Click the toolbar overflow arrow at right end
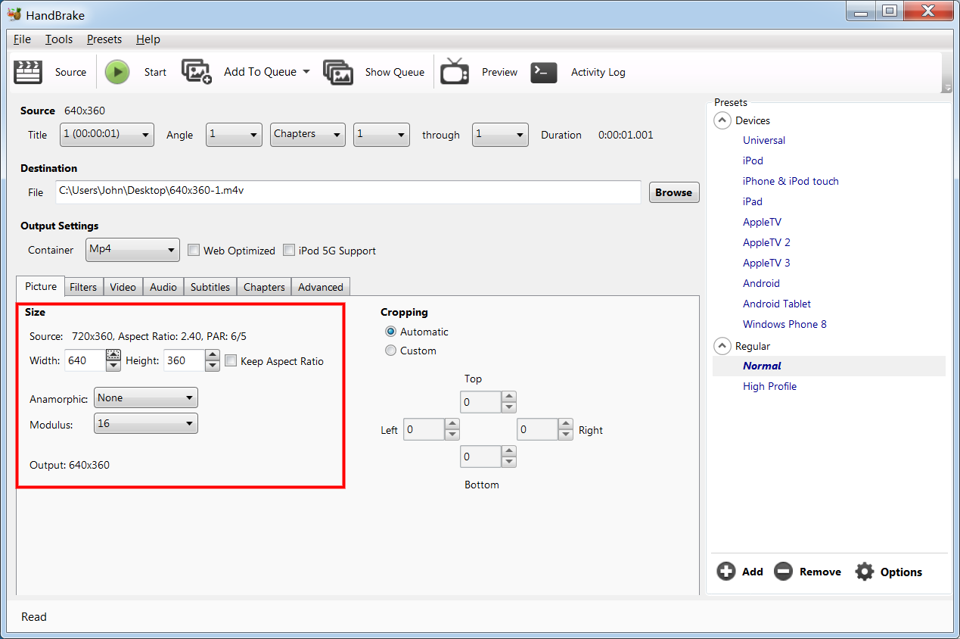This screenshot has width=960, height=639. coord(948,88)
